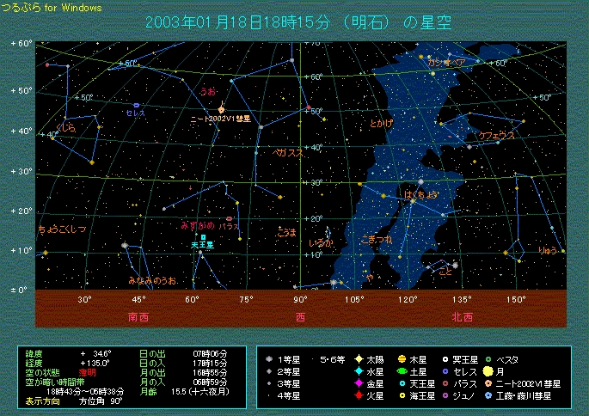589x416 pixels.
Task: Select the はくちょう constellation label
Action: coord(420,195)
